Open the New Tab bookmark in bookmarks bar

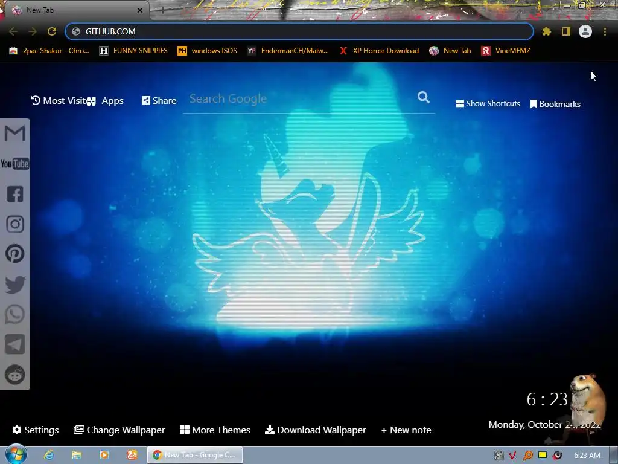(450, 51)
